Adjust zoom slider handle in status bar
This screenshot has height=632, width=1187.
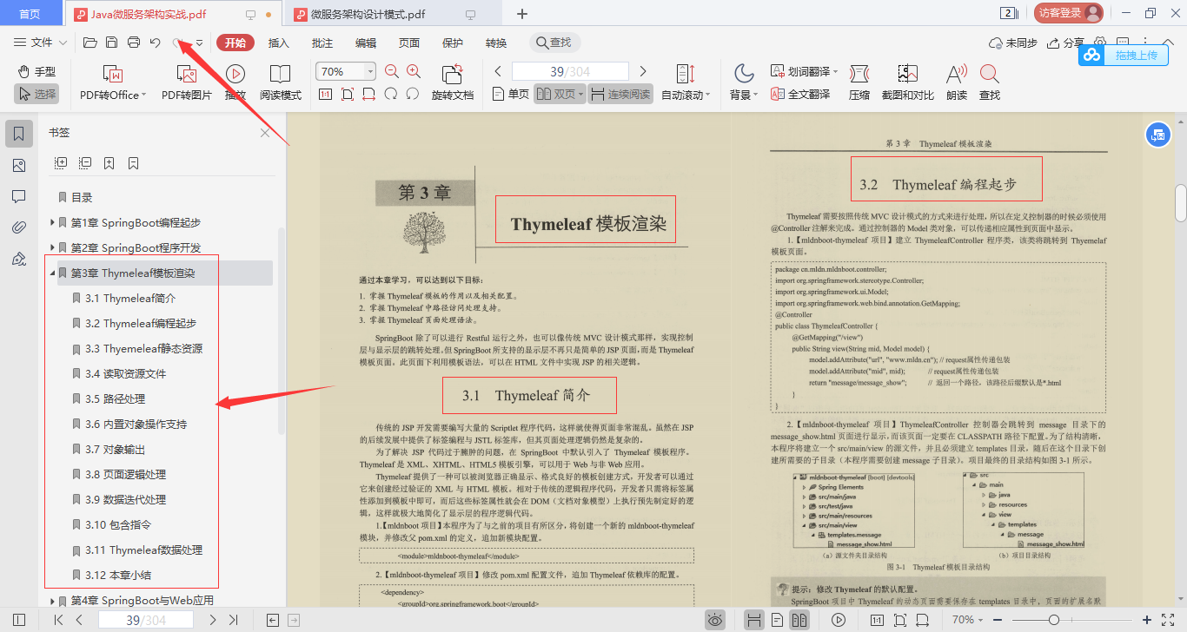click(1053, 620)
